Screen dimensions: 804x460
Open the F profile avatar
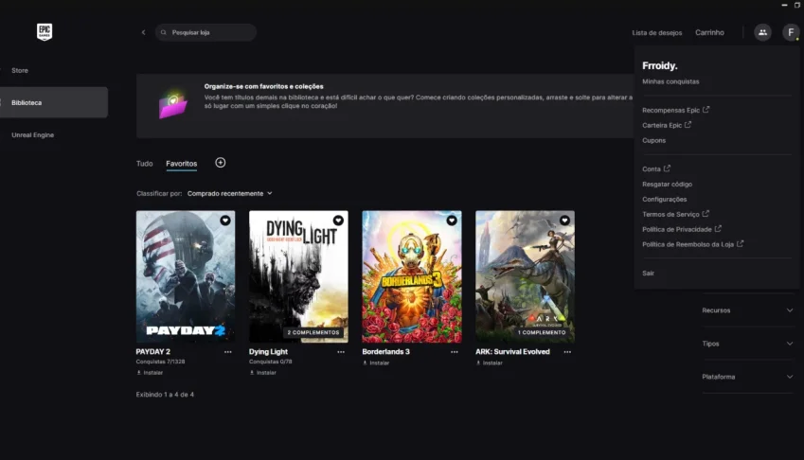791,32
